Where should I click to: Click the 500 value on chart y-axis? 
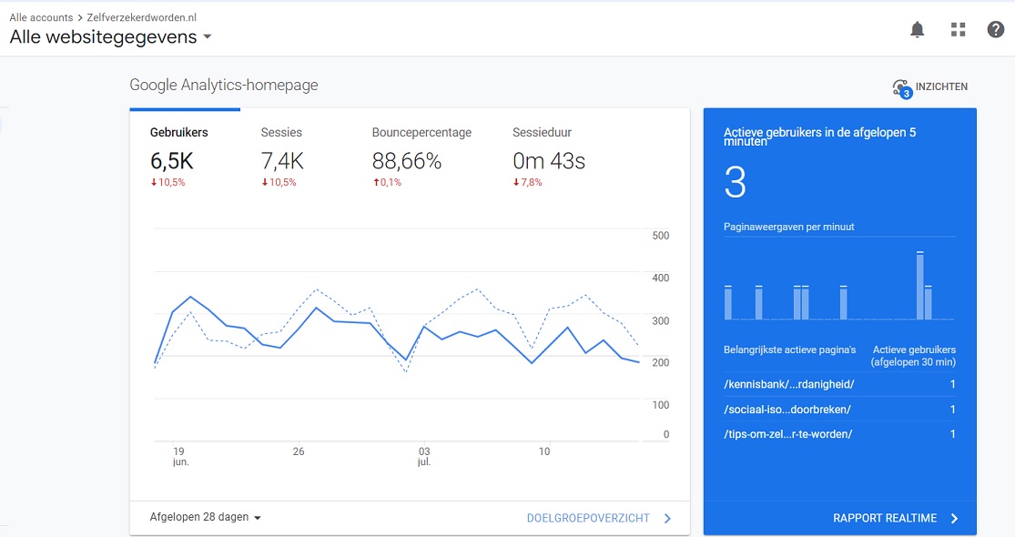click(661, 236)
